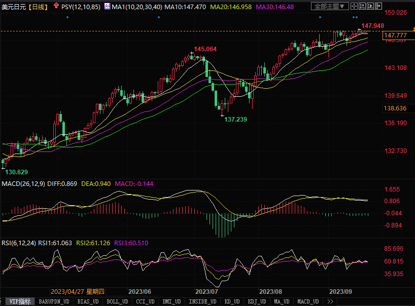Screen dimensions: 415x306
Task: Open the 全部主题 dropdown
Action: (x=329, y=7)
